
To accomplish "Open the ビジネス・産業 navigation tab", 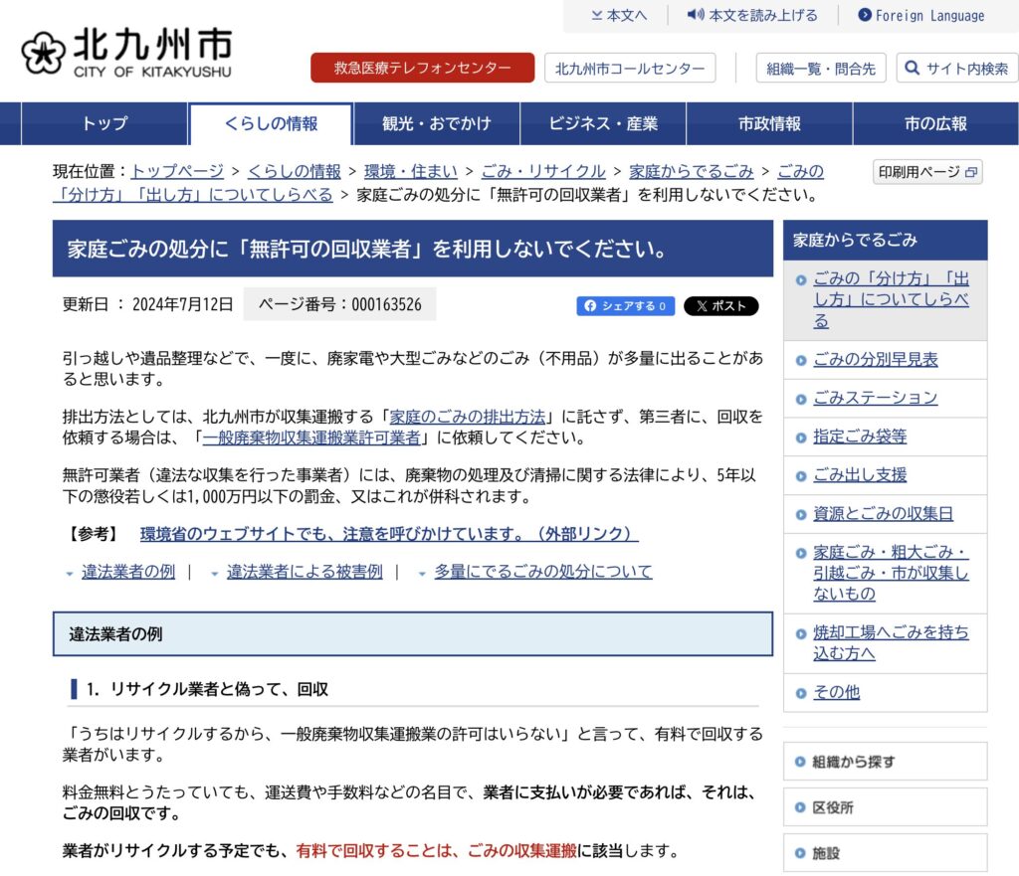I will [603, 124].
